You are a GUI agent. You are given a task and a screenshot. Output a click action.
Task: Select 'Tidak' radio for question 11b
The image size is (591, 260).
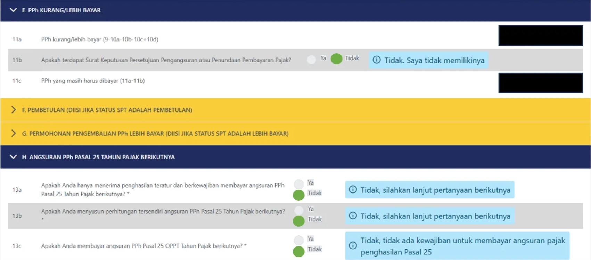[x=336, y=59]
